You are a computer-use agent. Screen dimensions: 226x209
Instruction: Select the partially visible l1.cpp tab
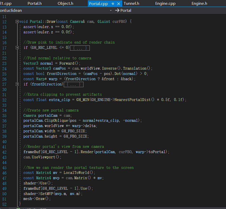pos(6,4)
